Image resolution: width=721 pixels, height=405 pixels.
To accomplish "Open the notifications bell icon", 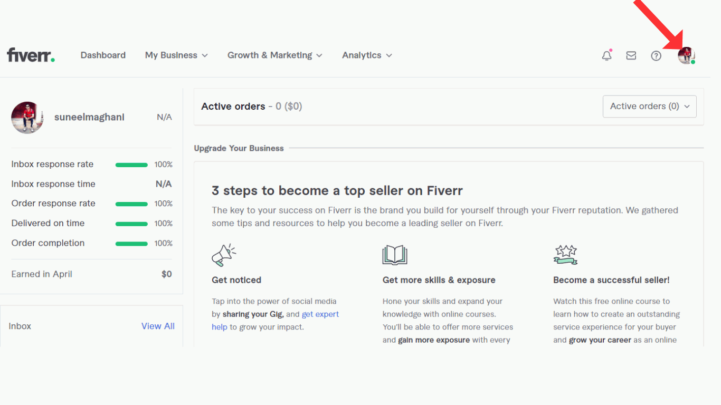I will (607, 55).
